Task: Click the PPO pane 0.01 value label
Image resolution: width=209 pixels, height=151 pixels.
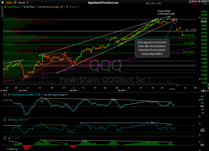Action: [x=202, y=106]
